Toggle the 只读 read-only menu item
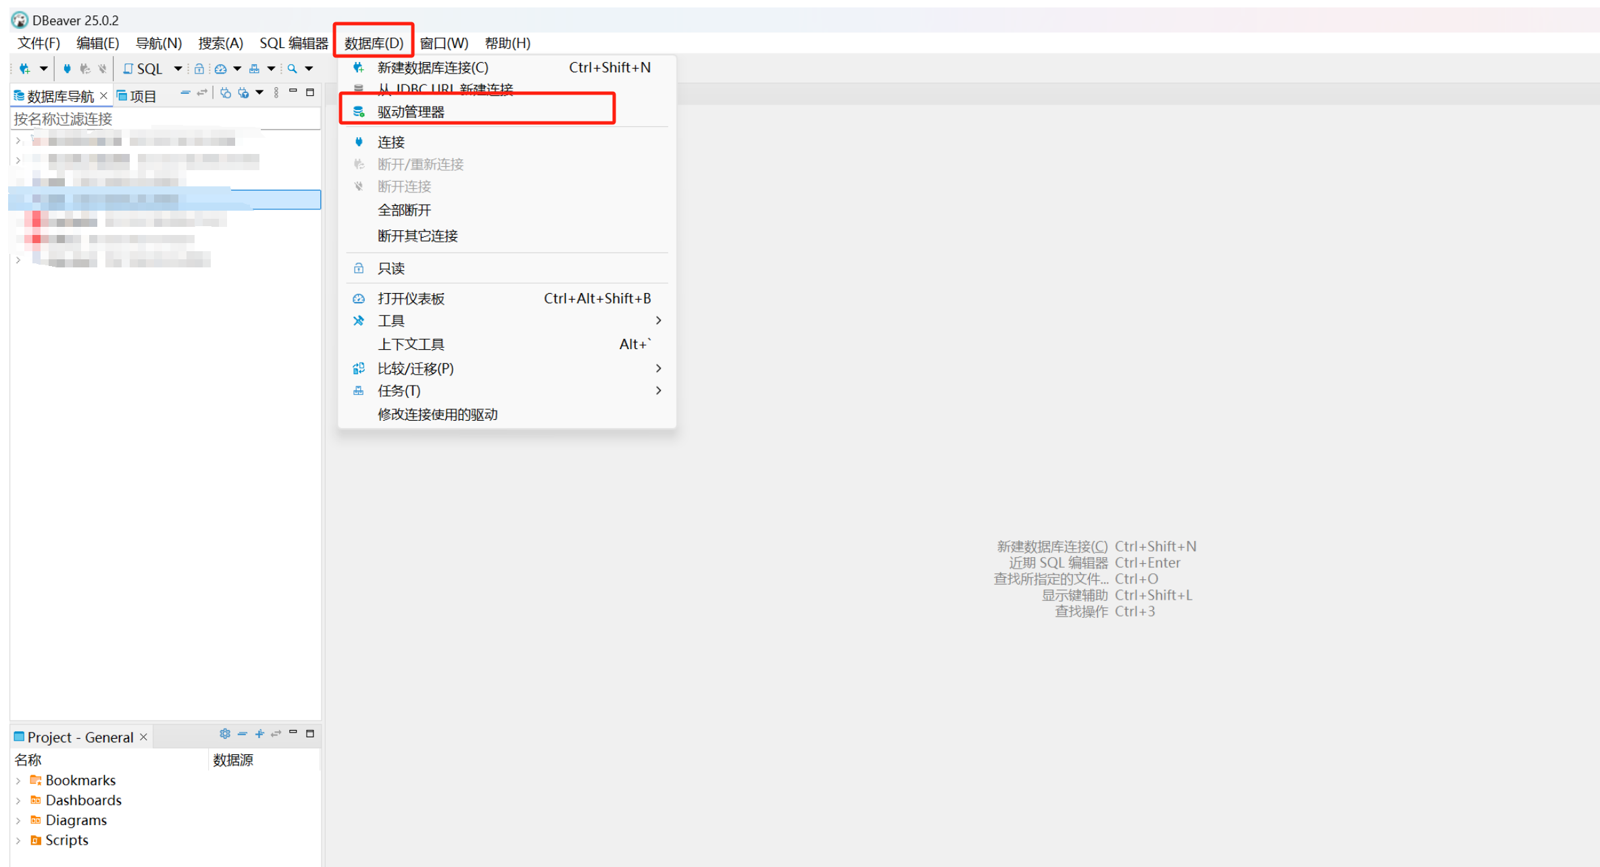 pos(391,269)
